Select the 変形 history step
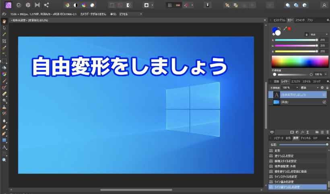Viewport: 330px width, 194px height. pos(297,151)
